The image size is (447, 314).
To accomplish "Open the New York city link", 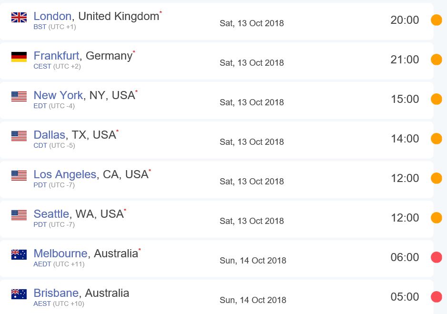I will pos(58,95).
